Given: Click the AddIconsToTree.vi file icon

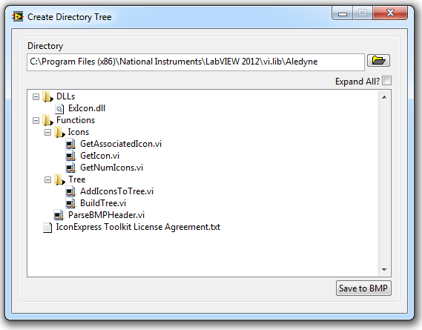Looking at the screenshot, I should [x=70, y=191].
